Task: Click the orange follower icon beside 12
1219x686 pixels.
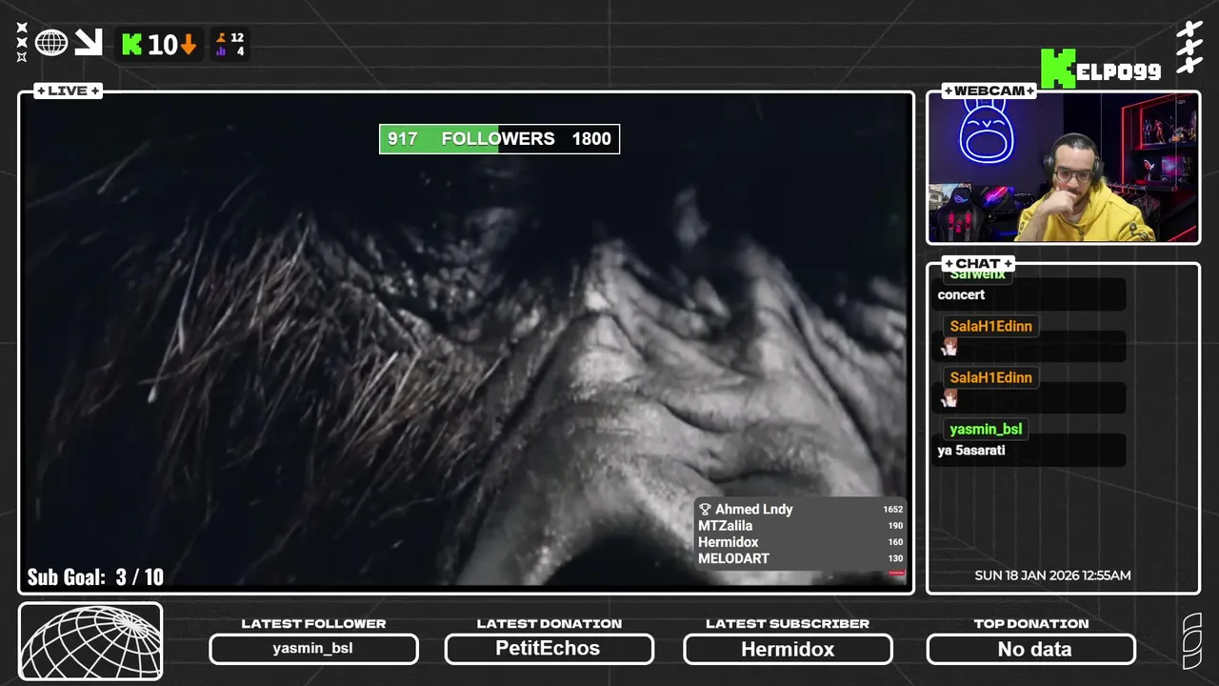Action: [x=221, y=37]
